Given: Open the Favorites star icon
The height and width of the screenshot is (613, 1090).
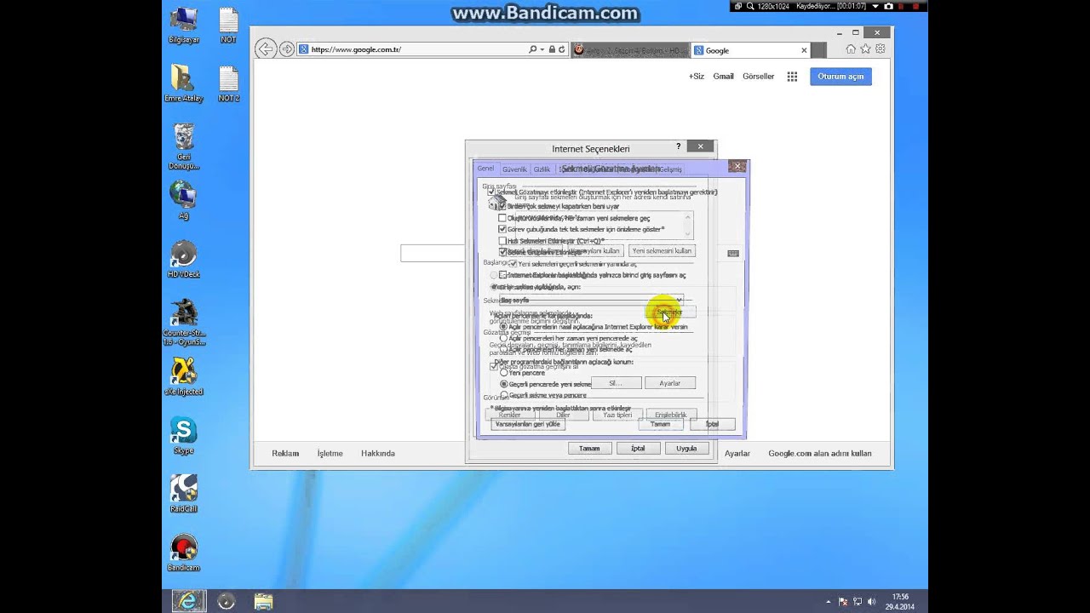Looking at the screenshot, I should click(x=865, y=49).
